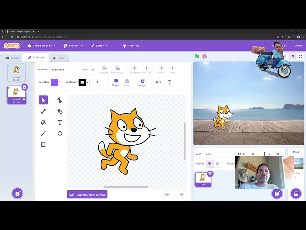Click the Pra Trás icon
The height and width of the screenshot is (230, 306).
click(x=146, y=69)
